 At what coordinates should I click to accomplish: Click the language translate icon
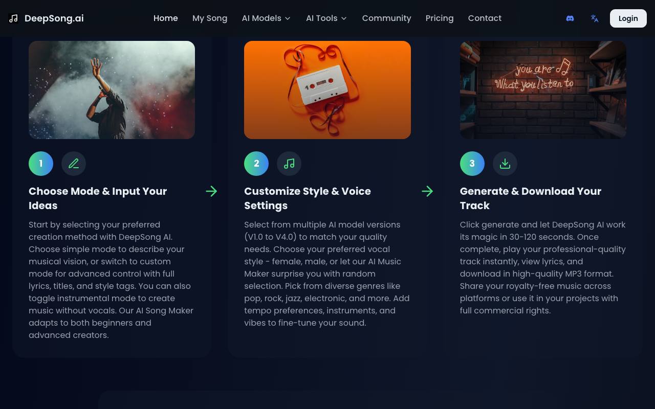595,18
